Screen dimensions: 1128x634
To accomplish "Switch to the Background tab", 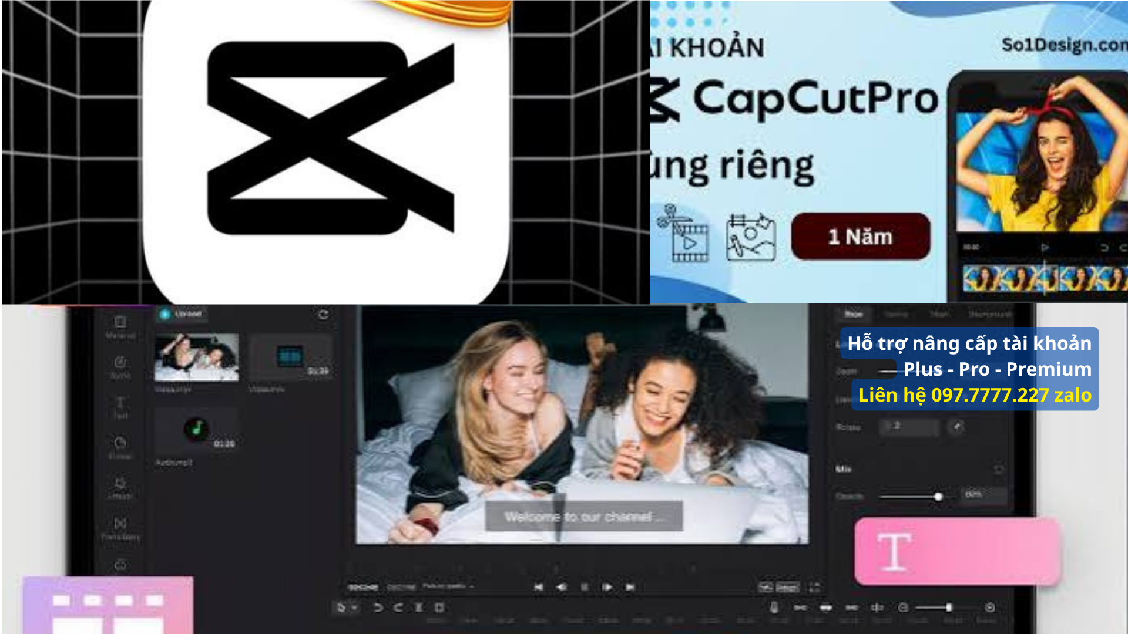I will coord(991,315).
